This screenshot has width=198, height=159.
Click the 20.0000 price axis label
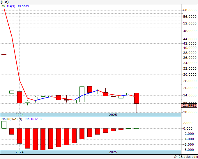(x=190, y=112)
